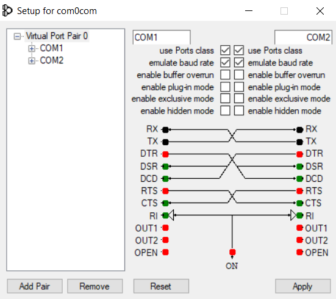Enable hidden mode for COM1
This screenshot has height=299, width=336.
click(x=225, y=110)
